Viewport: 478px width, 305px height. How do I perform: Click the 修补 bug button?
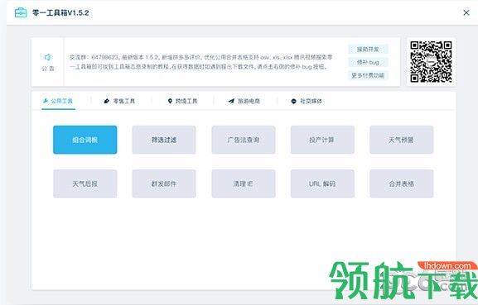coord(368,62)
